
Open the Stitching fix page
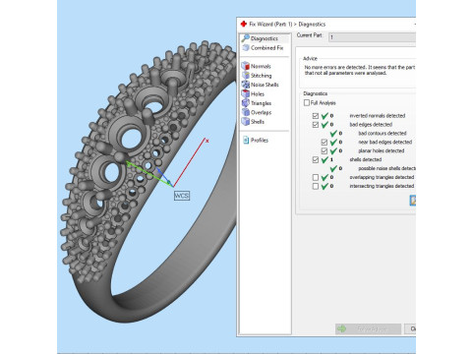[257, 76]
